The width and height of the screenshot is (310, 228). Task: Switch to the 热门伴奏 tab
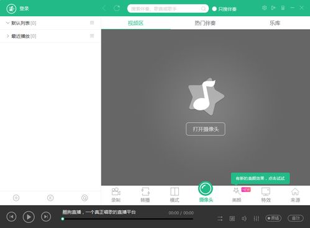pyautogui.click(x=205, y=23)
